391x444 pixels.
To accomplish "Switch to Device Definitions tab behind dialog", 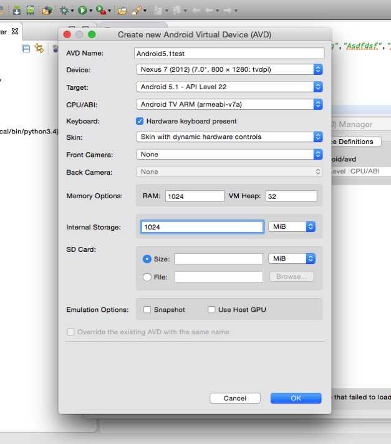I will 356,142.
